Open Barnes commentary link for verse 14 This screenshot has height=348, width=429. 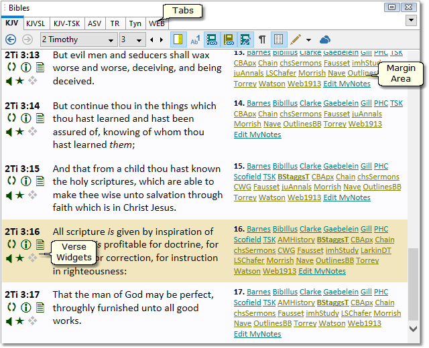tap(259, 103)
